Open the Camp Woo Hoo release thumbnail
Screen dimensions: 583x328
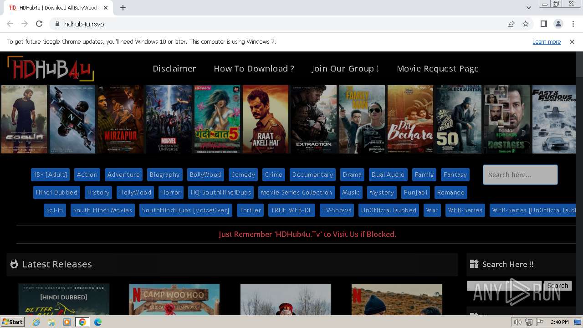174,299
